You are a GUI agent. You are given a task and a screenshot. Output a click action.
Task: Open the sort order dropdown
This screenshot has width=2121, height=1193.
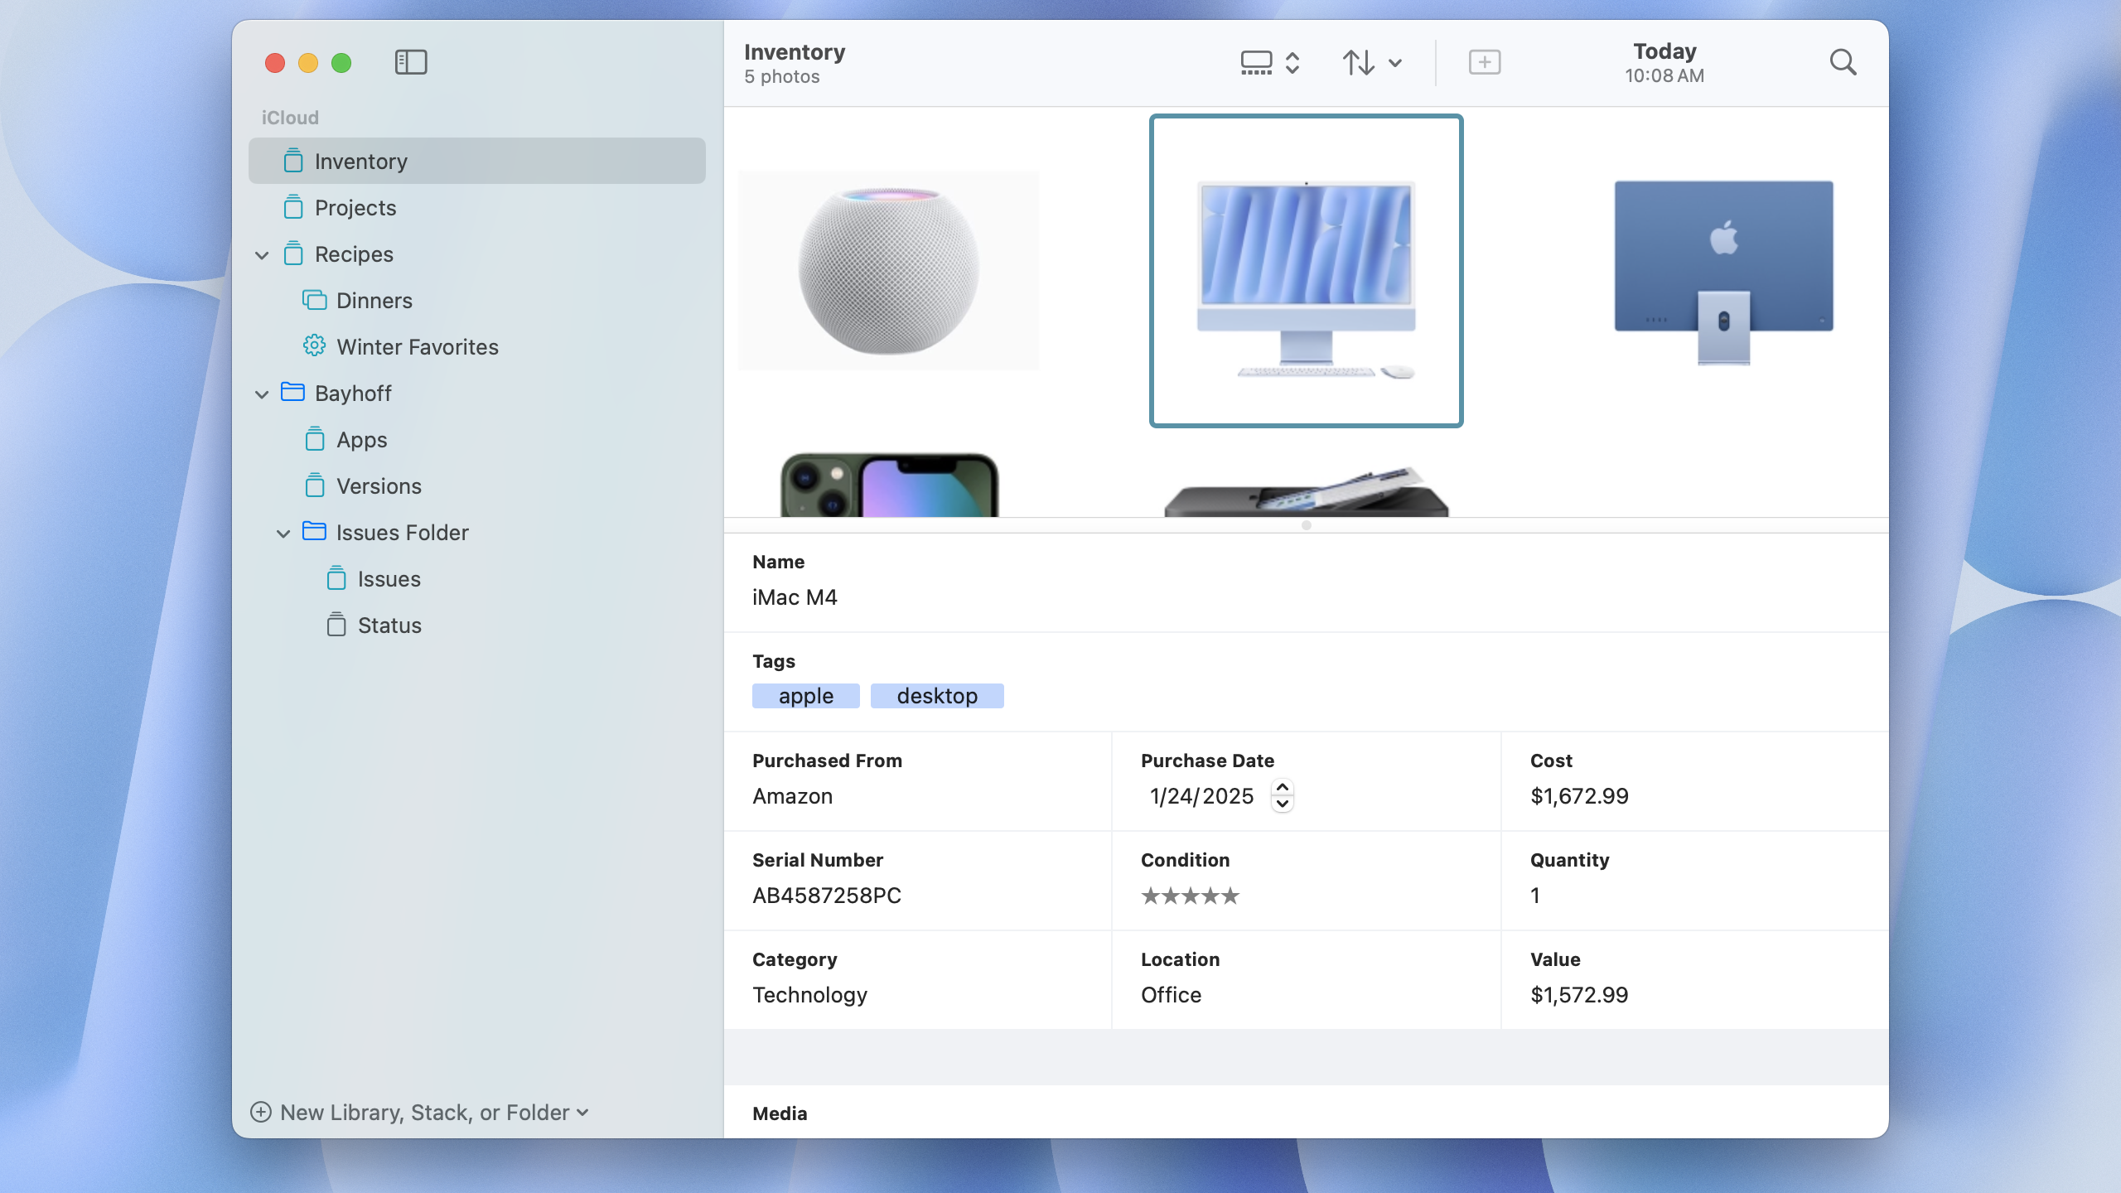[x=1372, y=63]
